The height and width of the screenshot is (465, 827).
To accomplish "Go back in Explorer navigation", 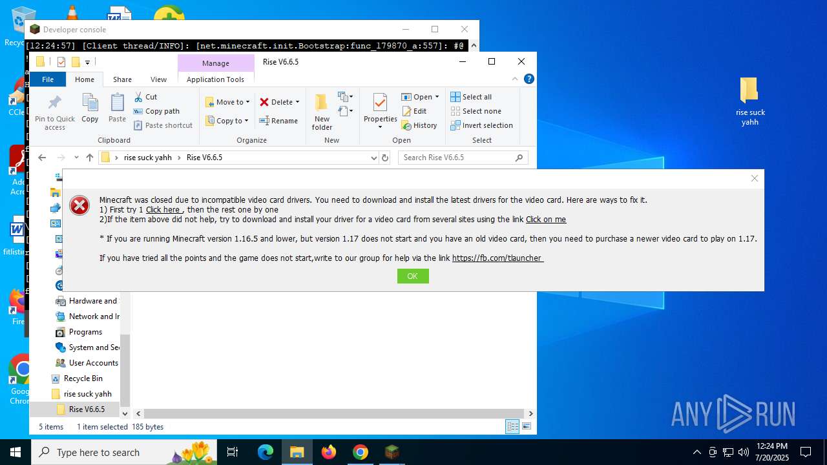I will click(42, 158).
